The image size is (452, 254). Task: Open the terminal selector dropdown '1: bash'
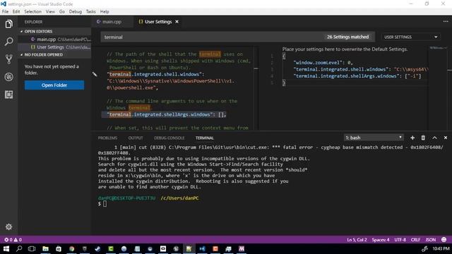374,138
